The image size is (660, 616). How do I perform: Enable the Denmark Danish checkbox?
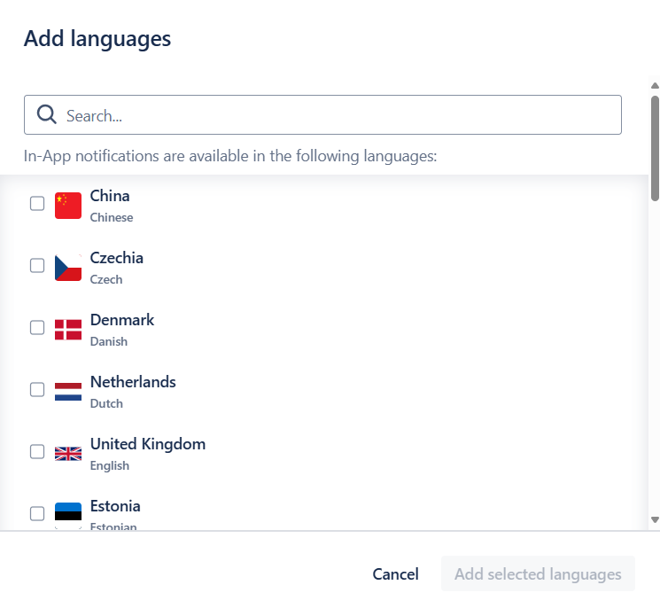pos(37,328)
